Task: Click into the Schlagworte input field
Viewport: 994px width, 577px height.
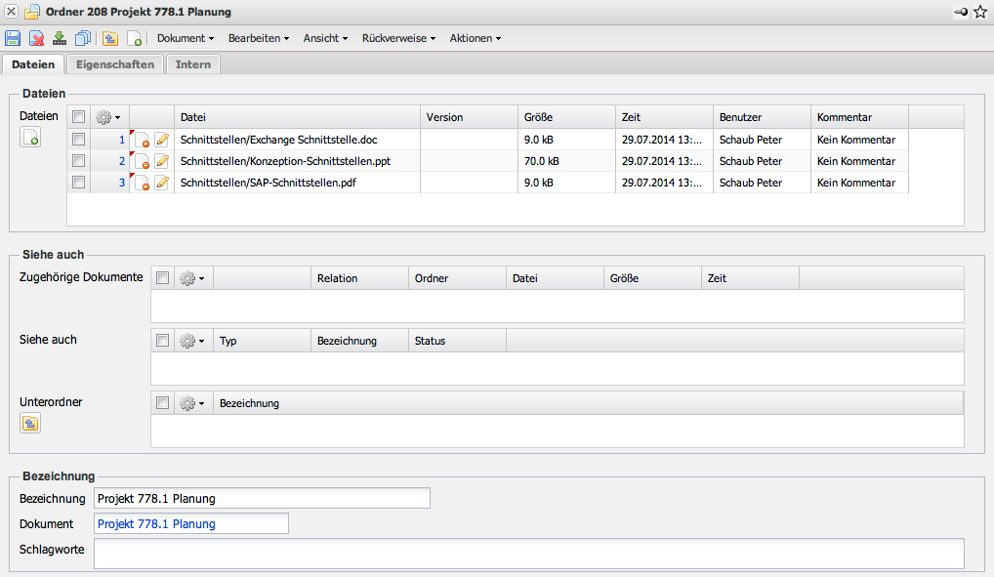Action: pyautogui.click(x=528, y=554)
